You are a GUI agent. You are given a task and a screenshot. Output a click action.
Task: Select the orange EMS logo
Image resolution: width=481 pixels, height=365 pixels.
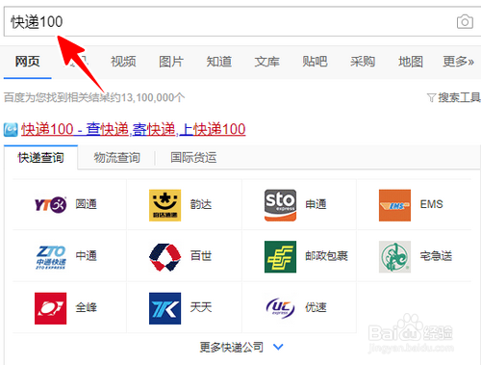point(394,205)
